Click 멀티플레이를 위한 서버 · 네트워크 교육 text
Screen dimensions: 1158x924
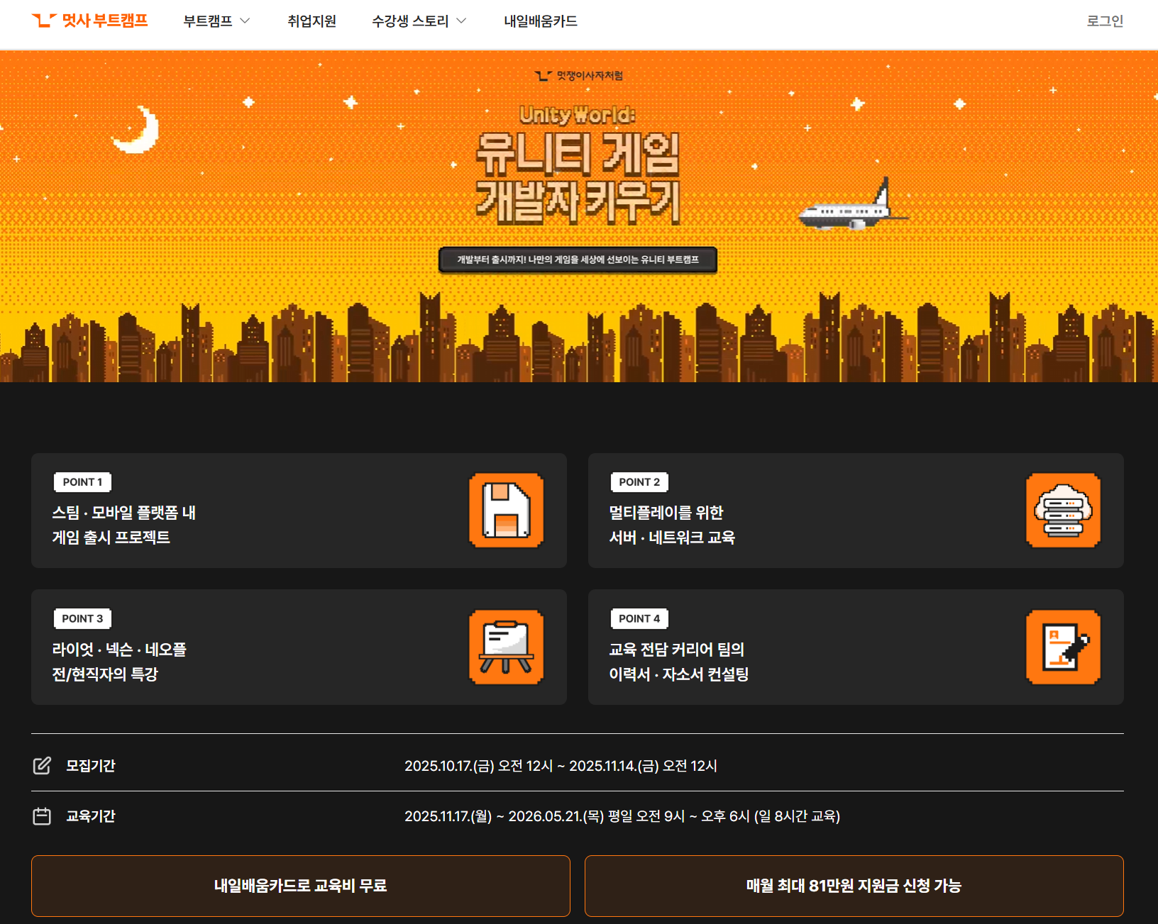coord(672,525)
